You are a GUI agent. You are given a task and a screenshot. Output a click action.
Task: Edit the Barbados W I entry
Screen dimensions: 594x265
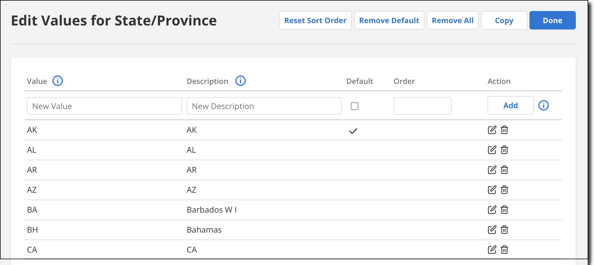(x=492, y=210)
